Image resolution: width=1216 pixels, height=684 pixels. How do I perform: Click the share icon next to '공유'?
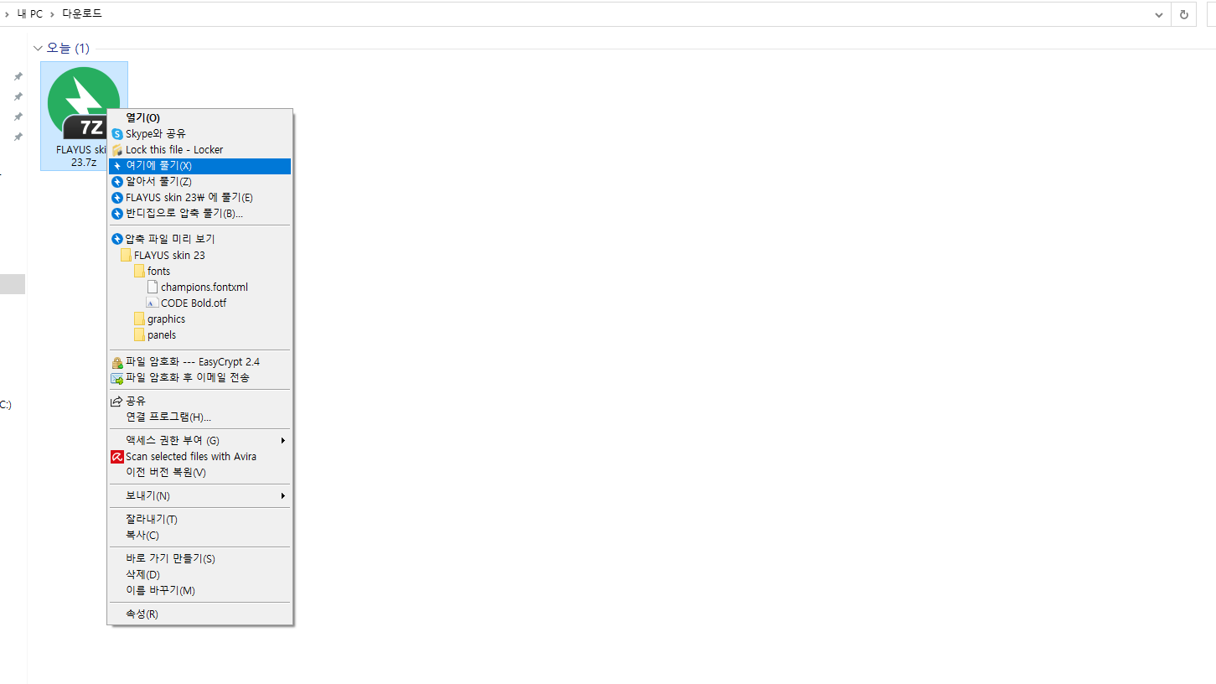[117, 402]
